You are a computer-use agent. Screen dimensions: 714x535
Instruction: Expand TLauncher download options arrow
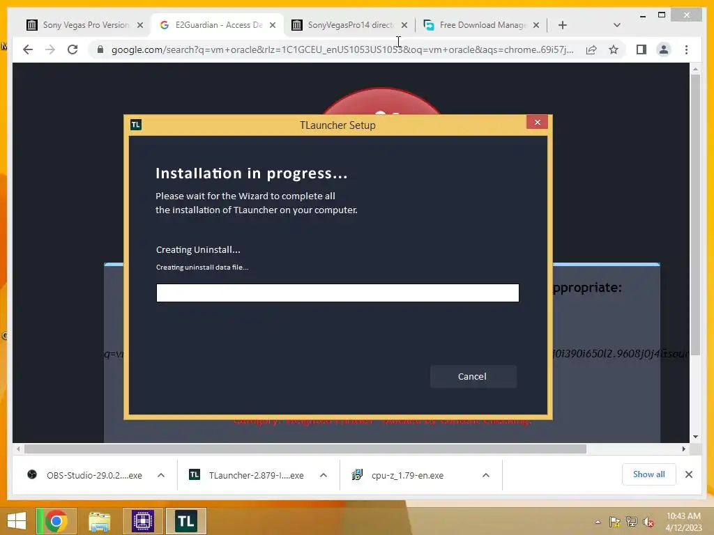324,475
